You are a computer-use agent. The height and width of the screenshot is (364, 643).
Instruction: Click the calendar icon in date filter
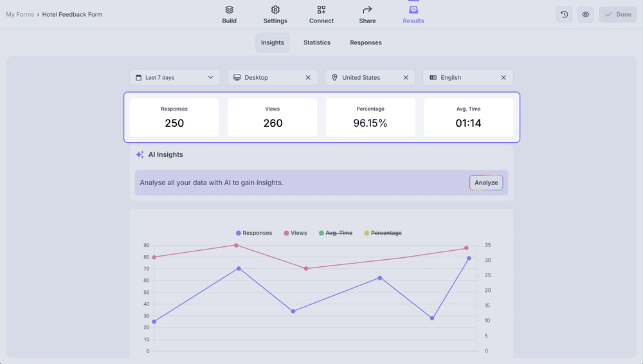tap(138, 78)
